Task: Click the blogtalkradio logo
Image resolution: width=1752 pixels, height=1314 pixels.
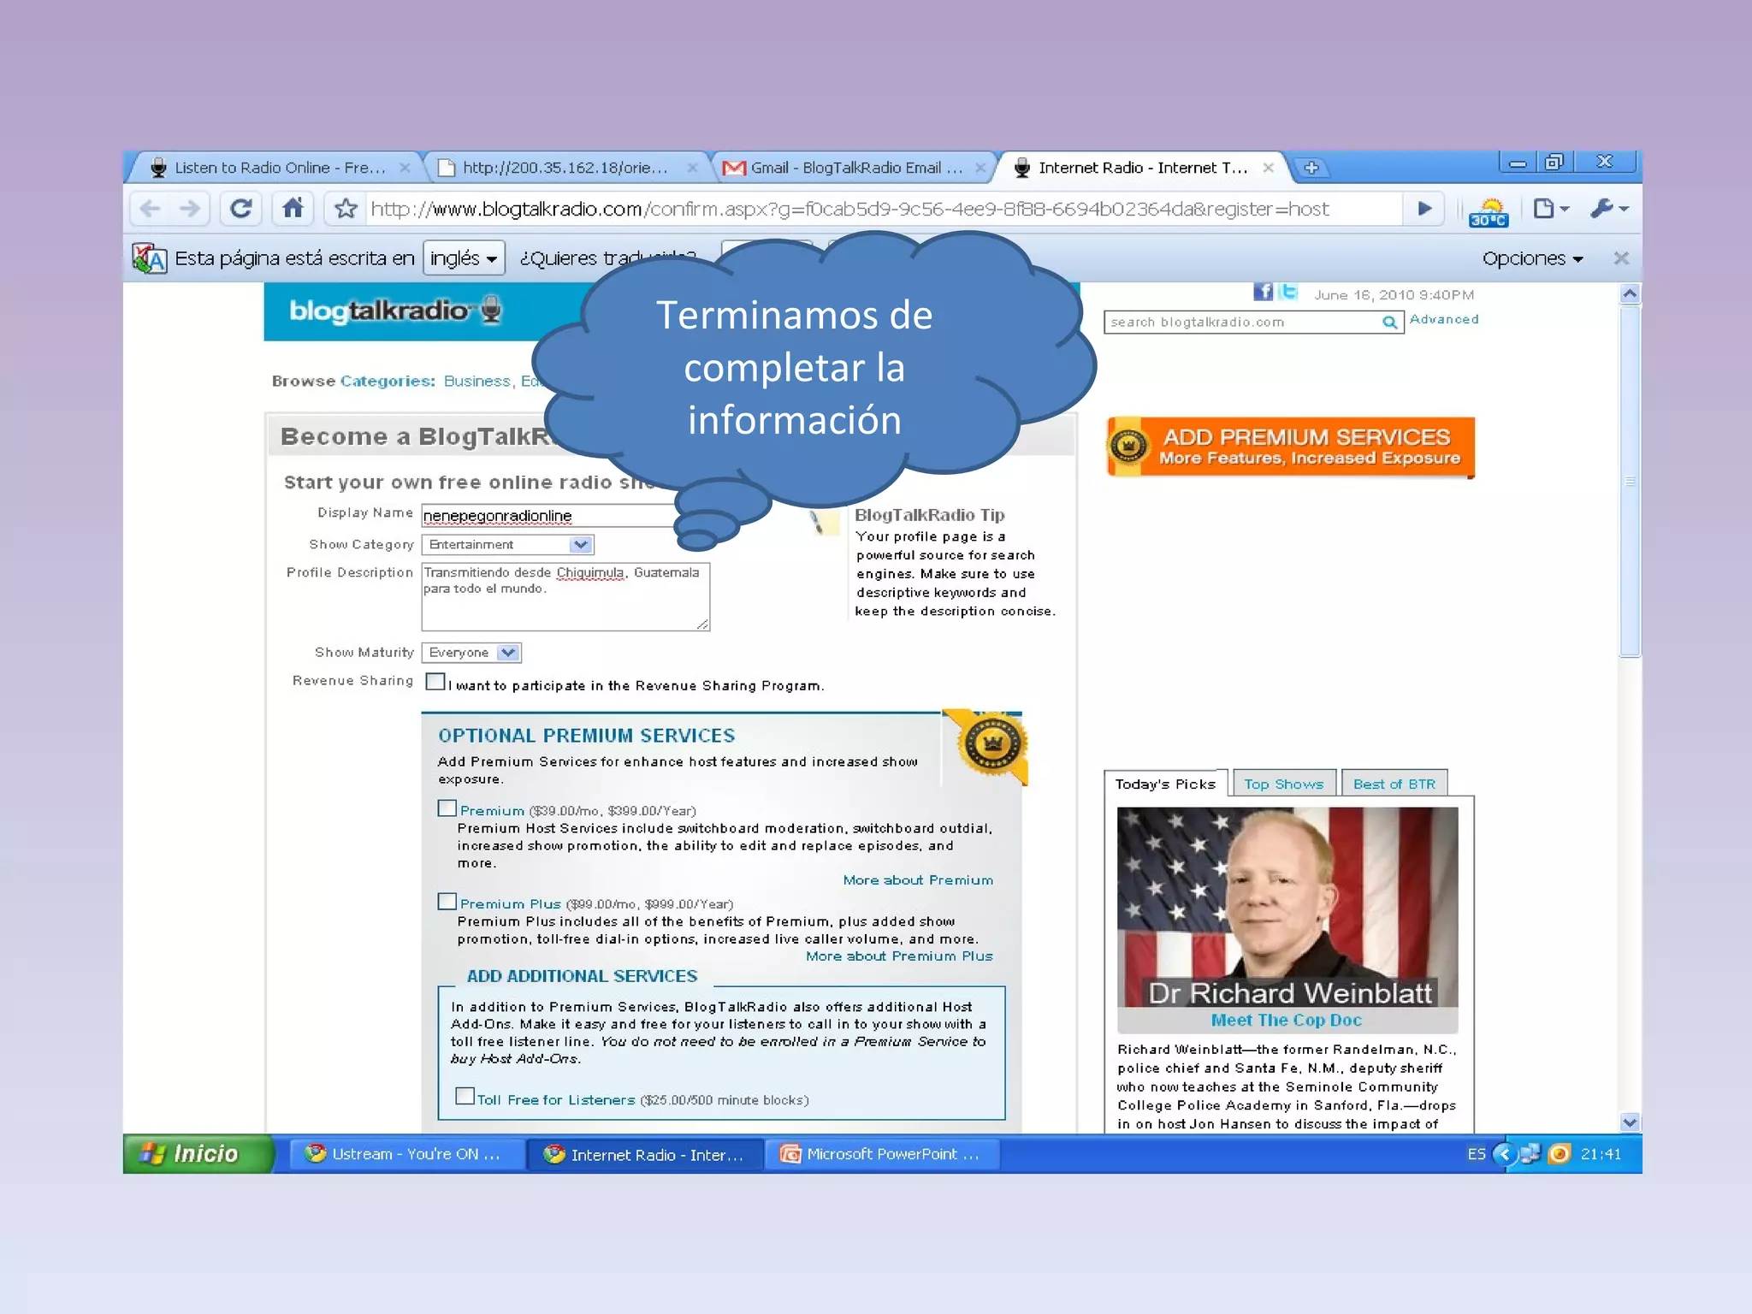Action: click(x=395, y=310)
